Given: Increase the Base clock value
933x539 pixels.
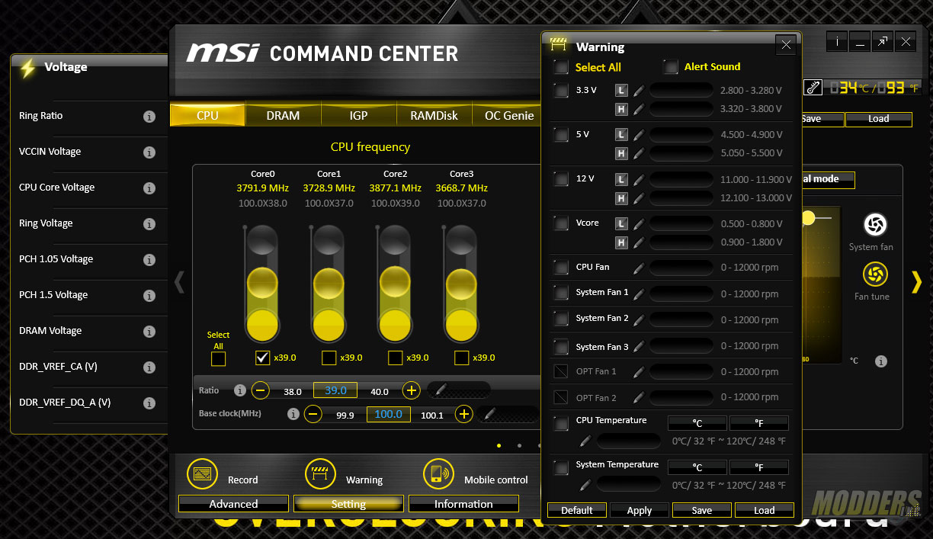Looking at the screenshot, I should (x=464, y=414).
